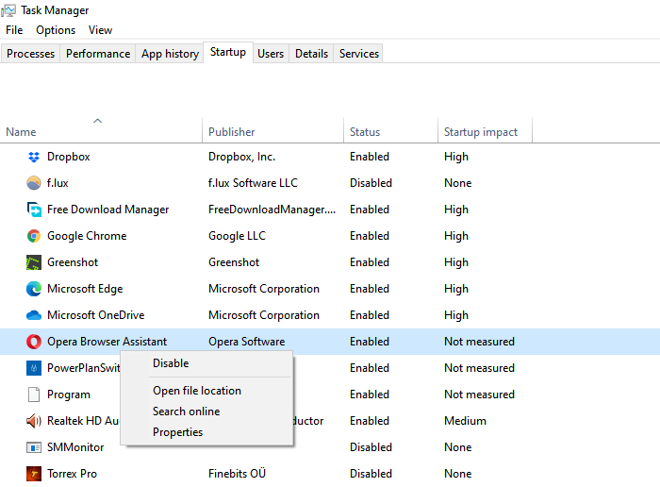Click the Medium impact value for Realtek
Image resolution: width=660 pixels, height=487 pixels.
coord(465,421)
